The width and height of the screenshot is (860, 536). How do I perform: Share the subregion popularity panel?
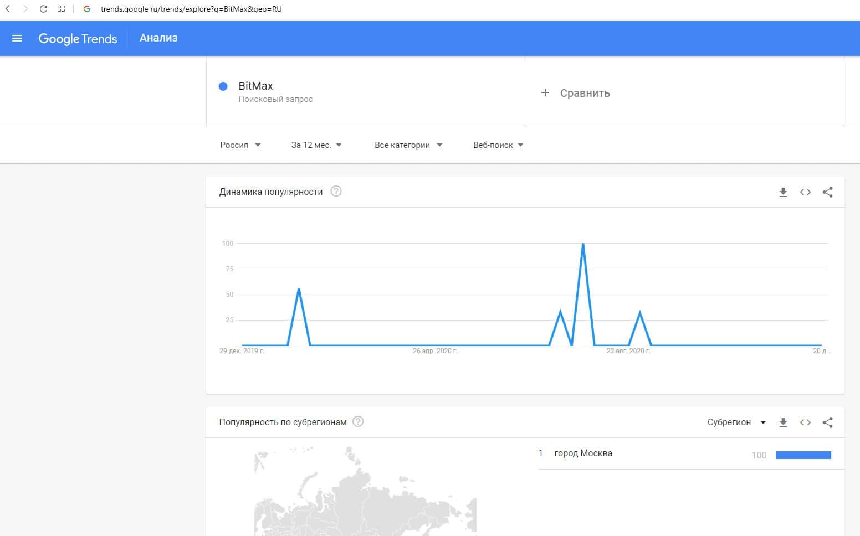tap(827, 422)
